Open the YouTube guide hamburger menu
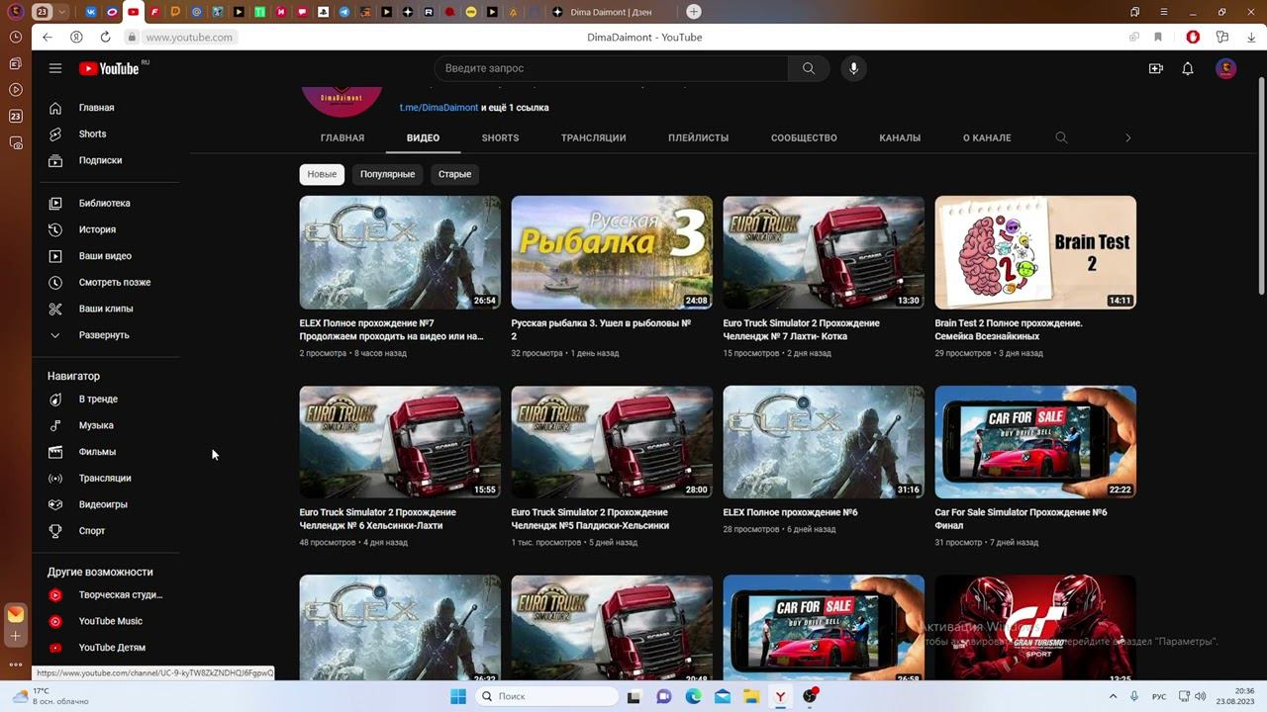Viewport: 1267px width, 712px height. (55, 68)
